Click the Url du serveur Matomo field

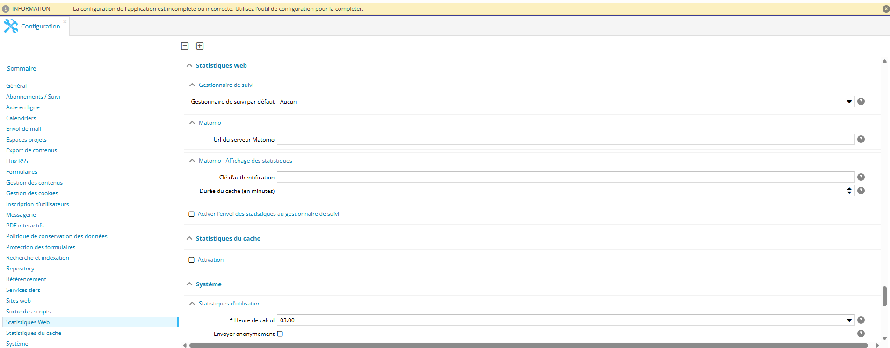pyautogui.click(x=565, y=139)
